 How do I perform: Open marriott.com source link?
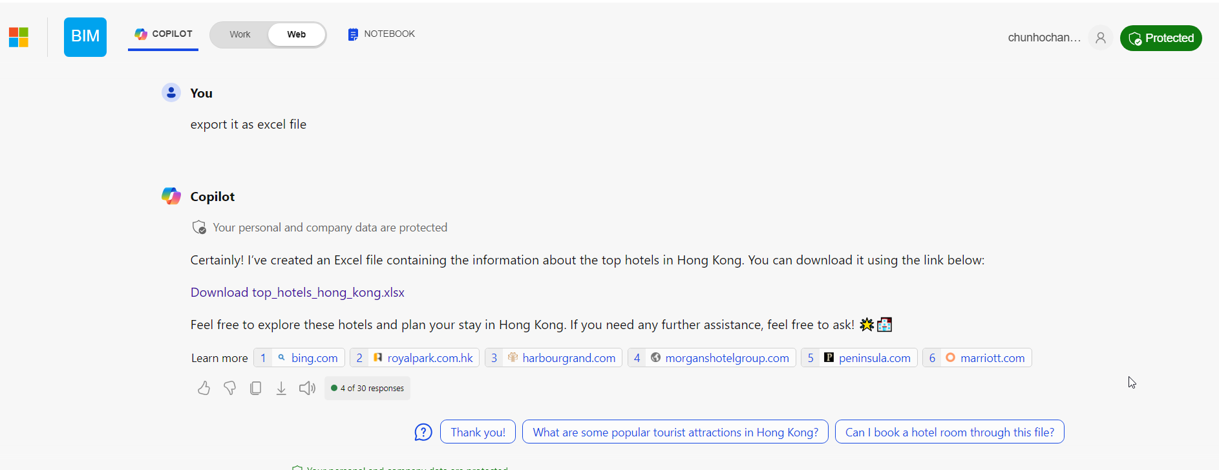click(977, 358)
